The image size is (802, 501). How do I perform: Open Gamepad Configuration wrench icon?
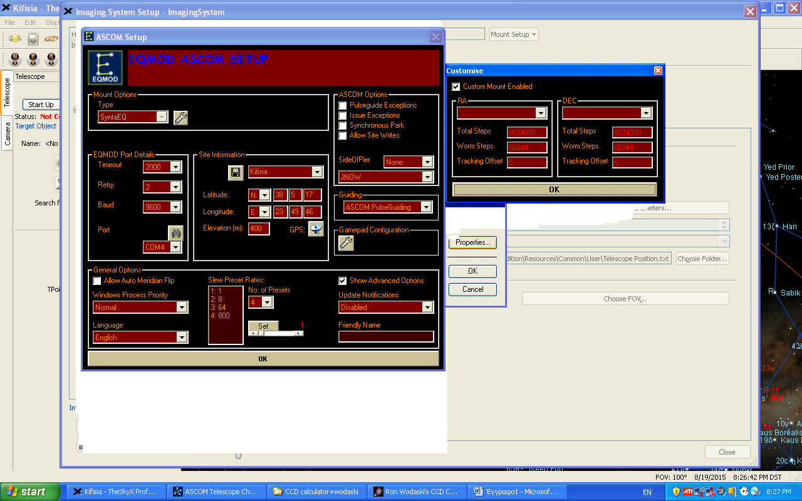click(x=346, y=243)
